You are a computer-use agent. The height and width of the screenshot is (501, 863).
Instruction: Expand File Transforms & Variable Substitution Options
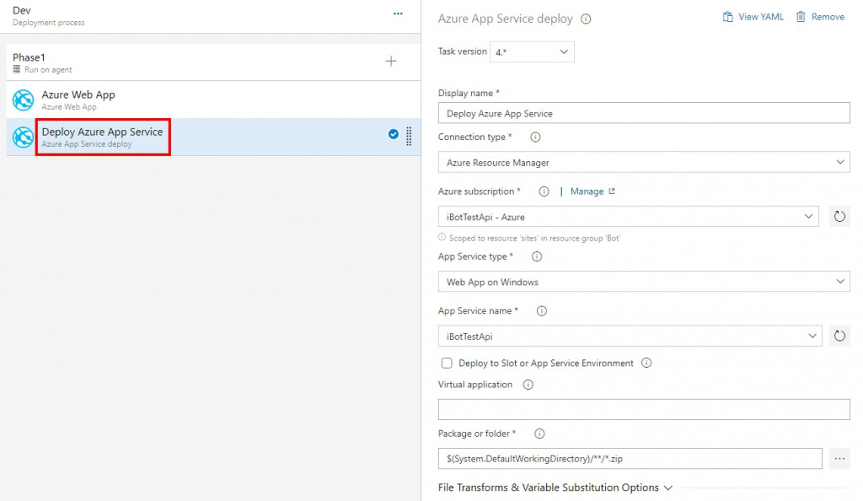(555, 488)
